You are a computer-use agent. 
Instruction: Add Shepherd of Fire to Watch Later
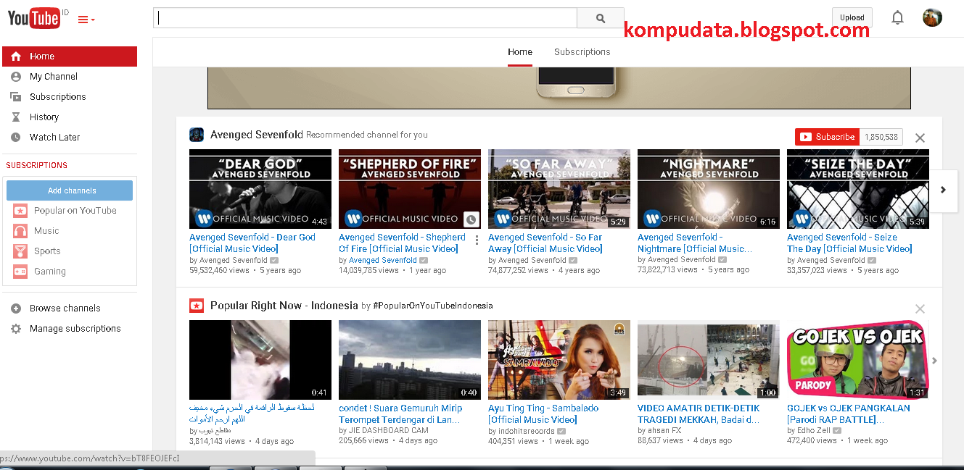pyautogui.click(x=471, y=220)
